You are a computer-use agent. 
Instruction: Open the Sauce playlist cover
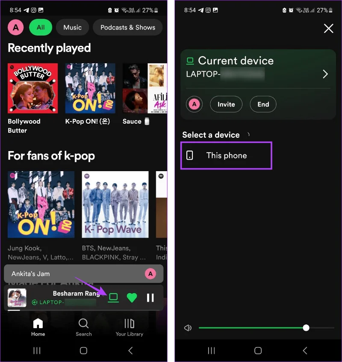(x=145, y=88)
